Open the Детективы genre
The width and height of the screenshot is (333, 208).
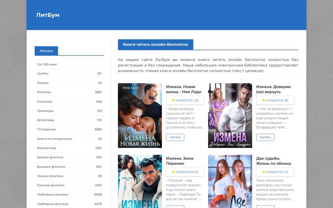[x=45, y=120]
